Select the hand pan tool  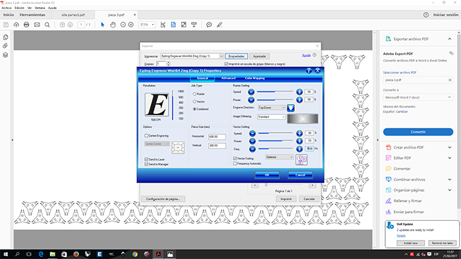point(113,25)
